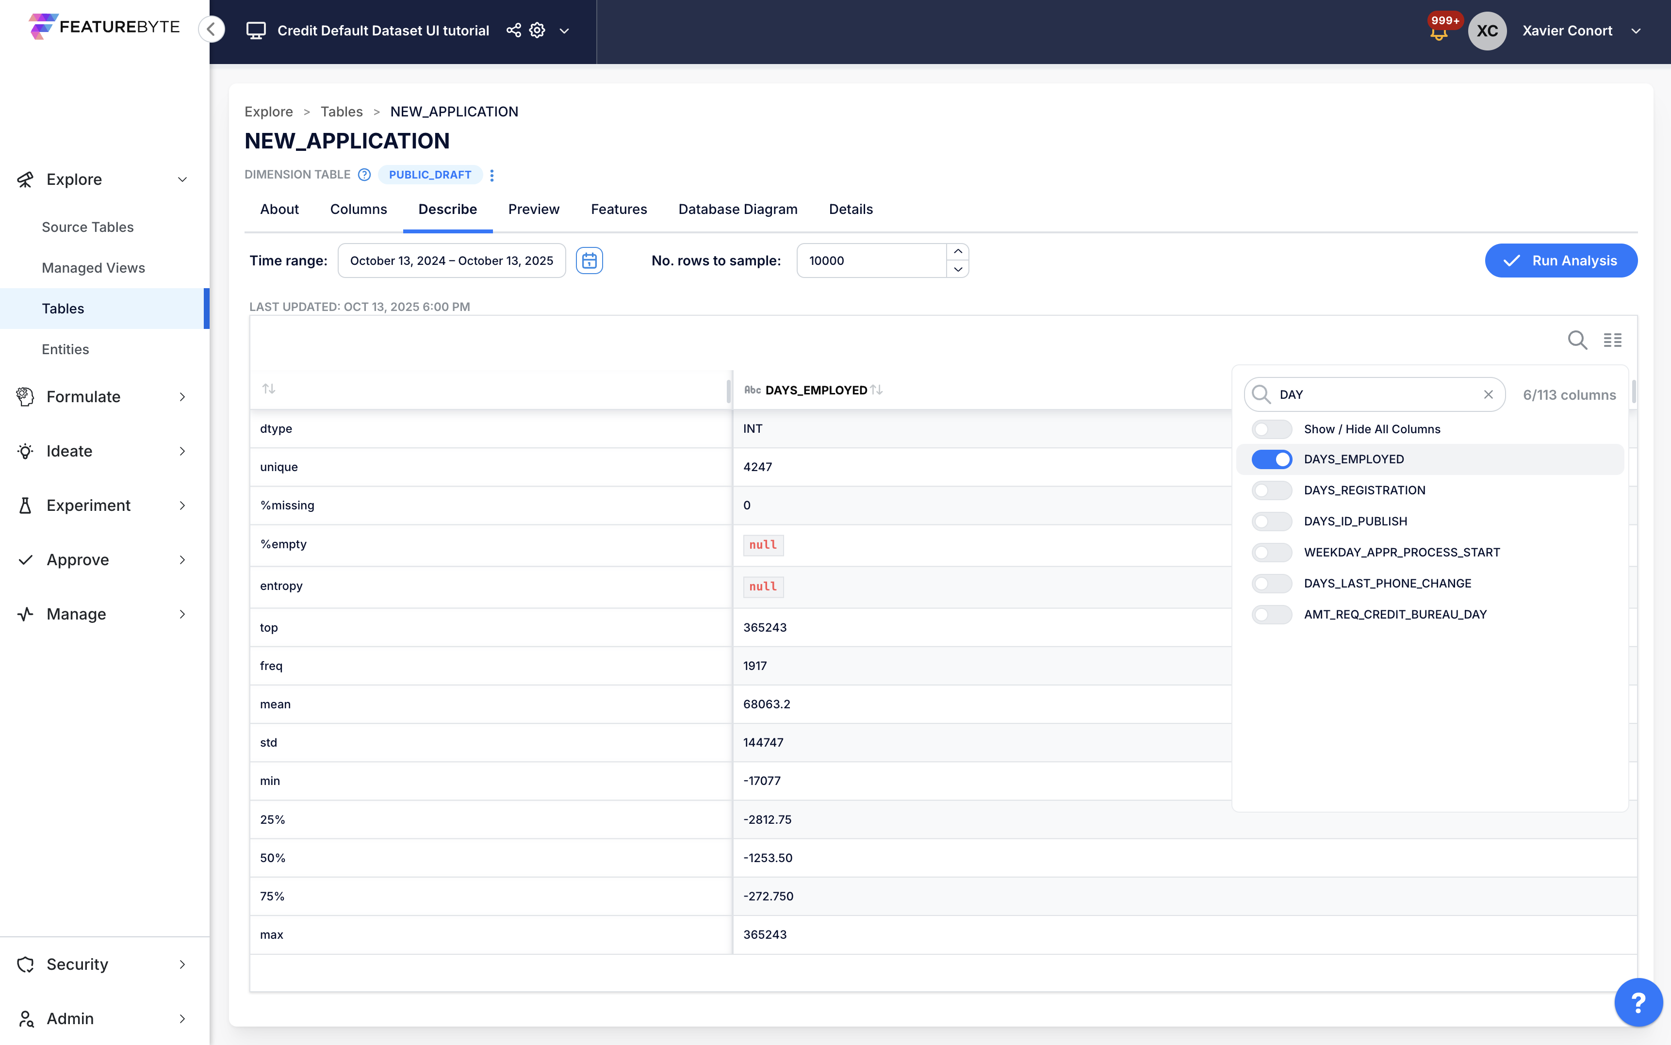The image size is (1671, 1045).
Task: Toggle Show / Hide All Columns switch
Action: click(x=1272, y=429)
